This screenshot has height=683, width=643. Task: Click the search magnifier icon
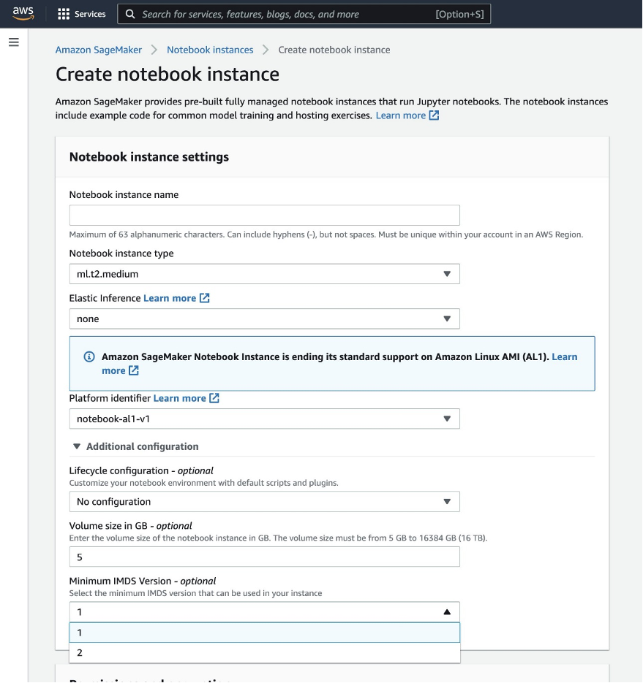tap(130, 13)
